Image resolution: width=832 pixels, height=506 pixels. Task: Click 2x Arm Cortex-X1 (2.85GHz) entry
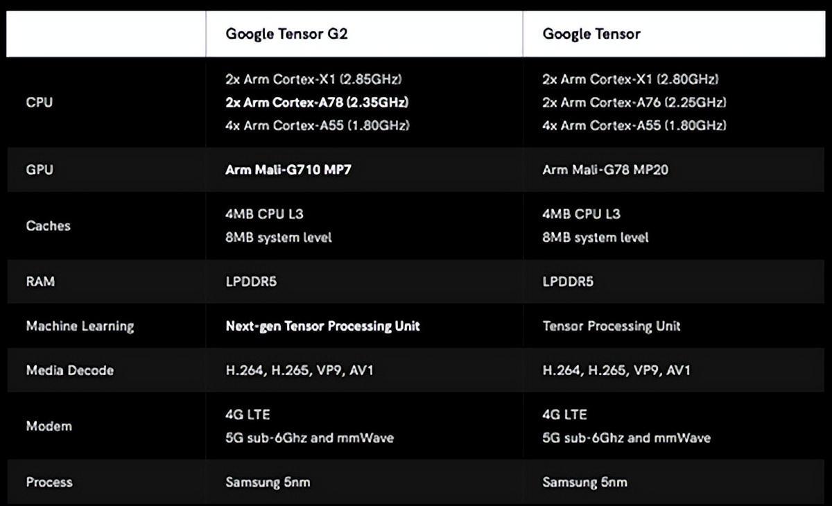pyautogui.click(x=313, y=79)
